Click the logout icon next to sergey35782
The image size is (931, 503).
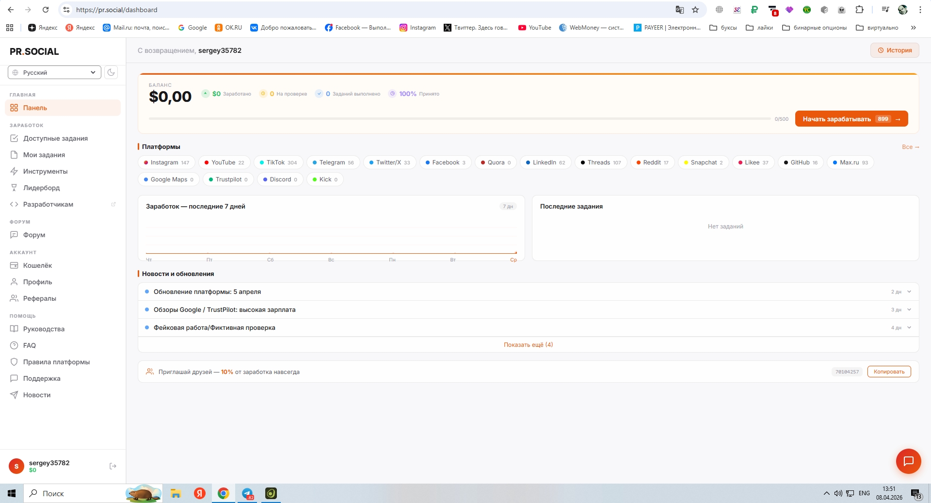113,466
